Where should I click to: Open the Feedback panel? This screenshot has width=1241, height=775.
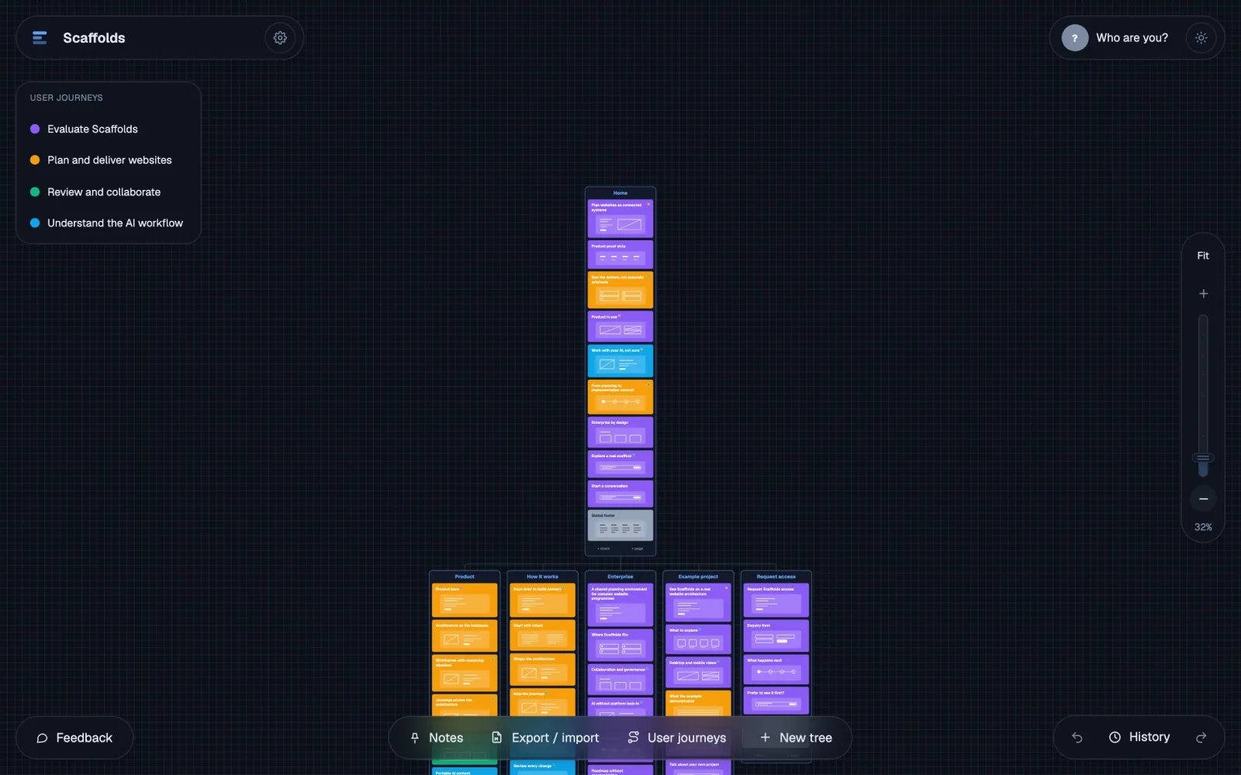(74, 738)
